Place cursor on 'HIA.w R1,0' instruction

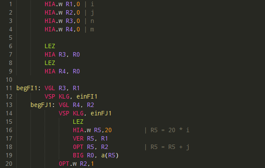click(62, 4)
